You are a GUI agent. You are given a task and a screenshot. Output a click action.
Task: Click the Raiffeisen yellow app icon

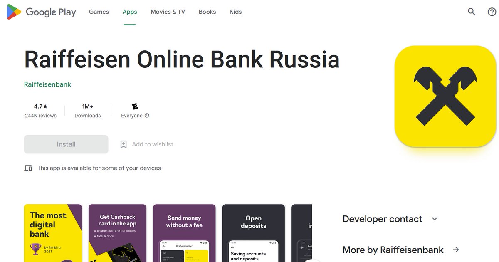pos(445,96)
